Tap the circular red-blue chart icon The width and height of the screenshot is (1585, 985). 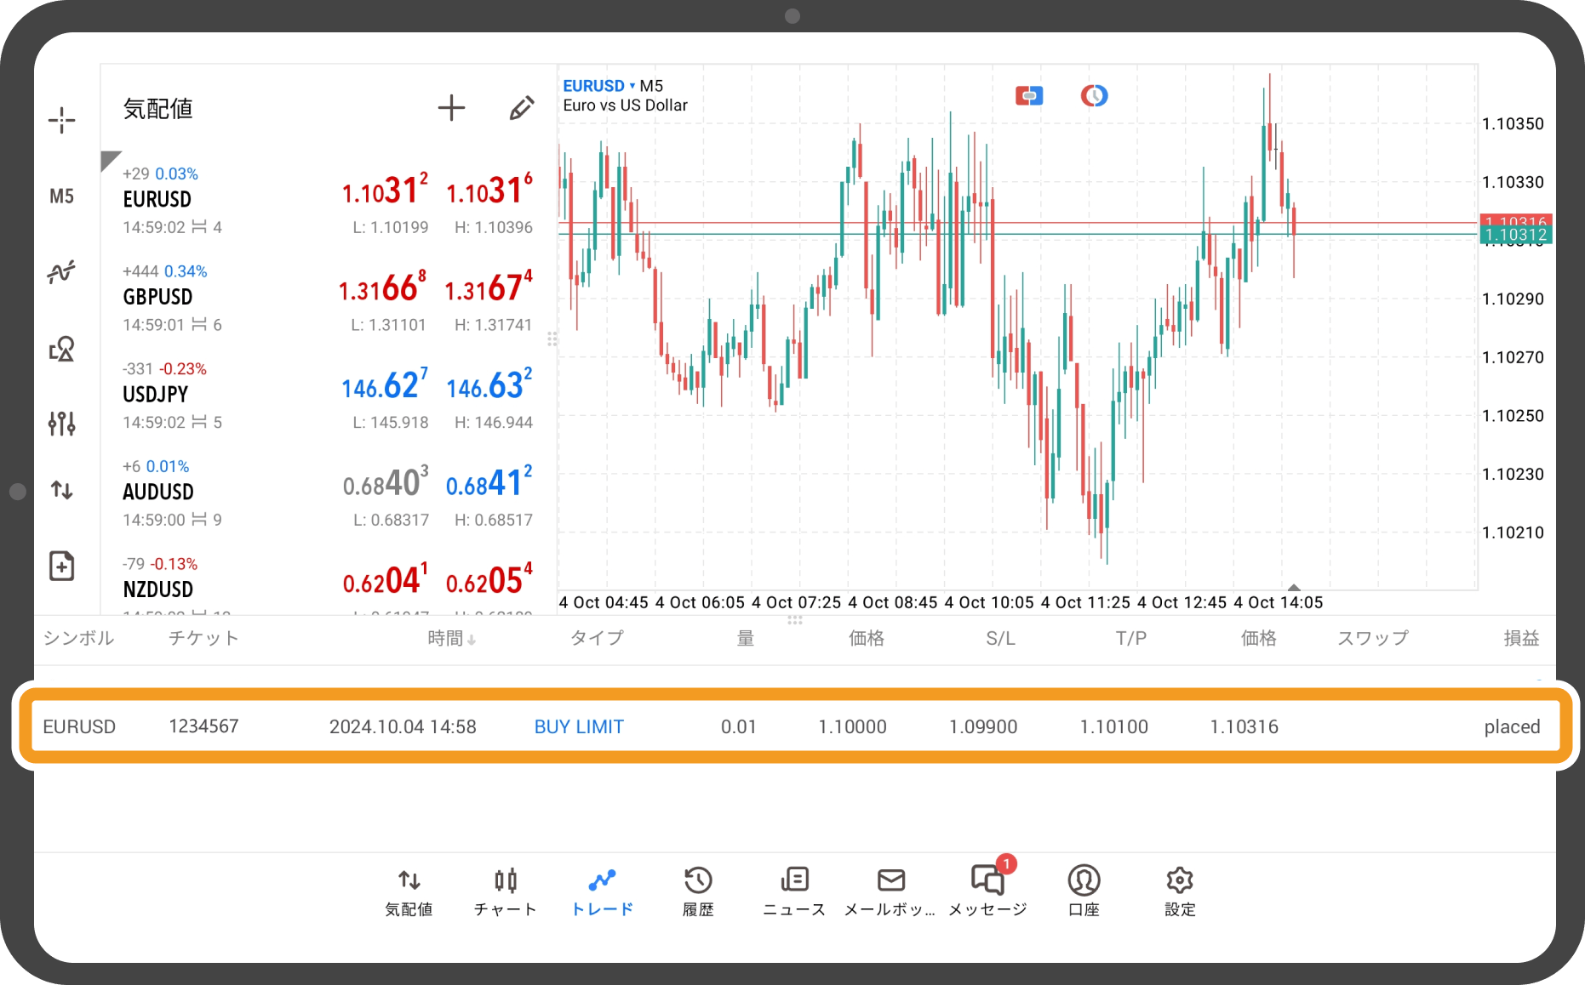point(1094,96)
